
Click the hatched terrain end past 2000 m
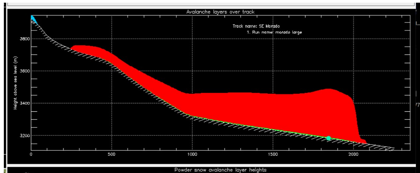click(388, 148)
